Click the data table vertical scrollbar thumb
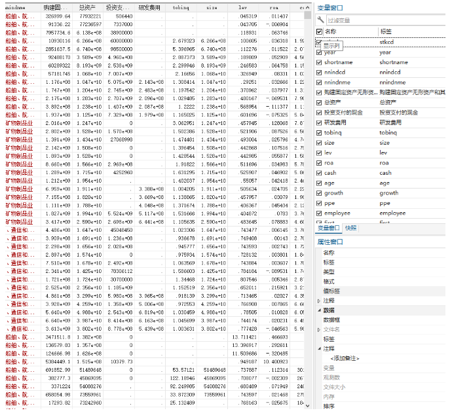This screenshot has width=452, height=419. coord(308,14)
